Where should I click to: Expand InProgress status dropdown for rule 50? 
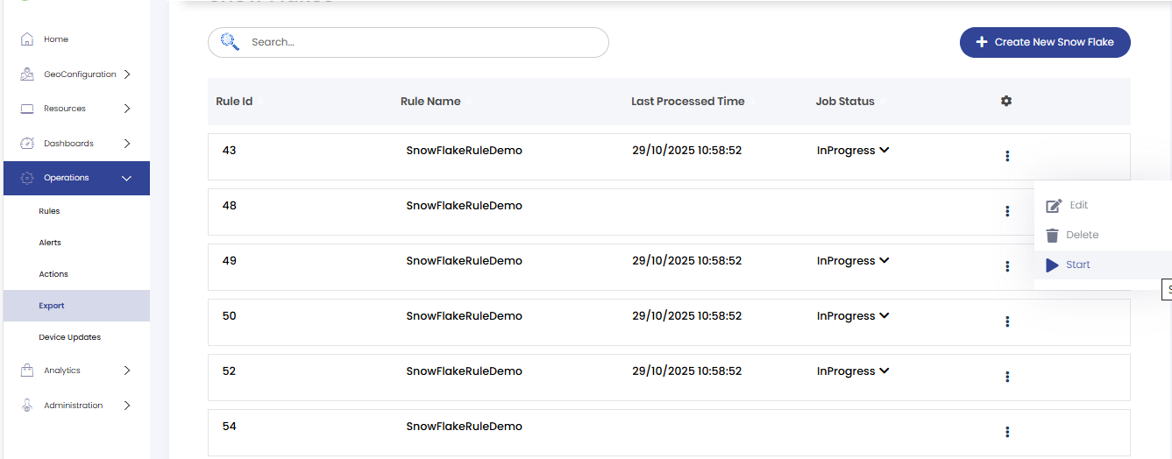tap(884, 315)
